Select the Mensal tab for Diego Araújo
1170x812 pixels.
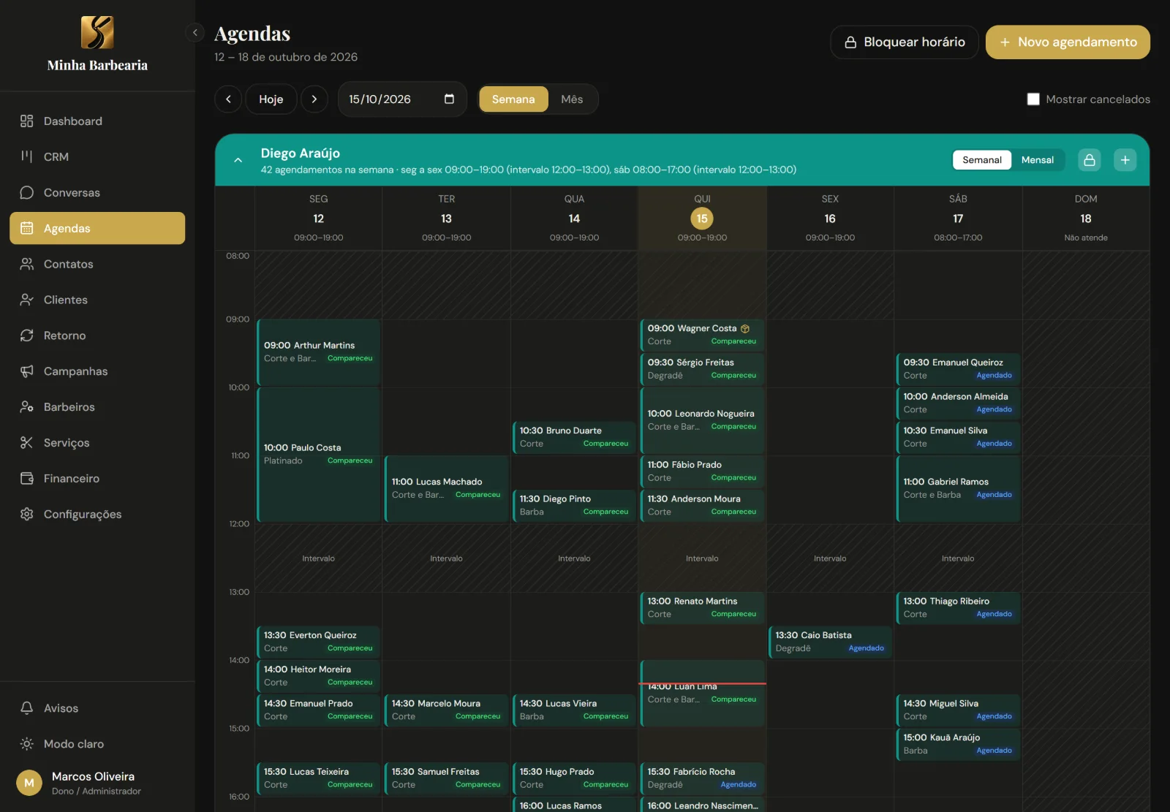tap(1038, 160)
